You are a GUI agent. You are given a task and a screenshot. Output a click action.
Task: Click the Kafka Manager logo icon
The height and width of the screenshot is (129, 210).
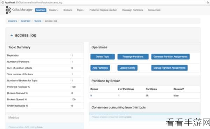coord(8,10)
